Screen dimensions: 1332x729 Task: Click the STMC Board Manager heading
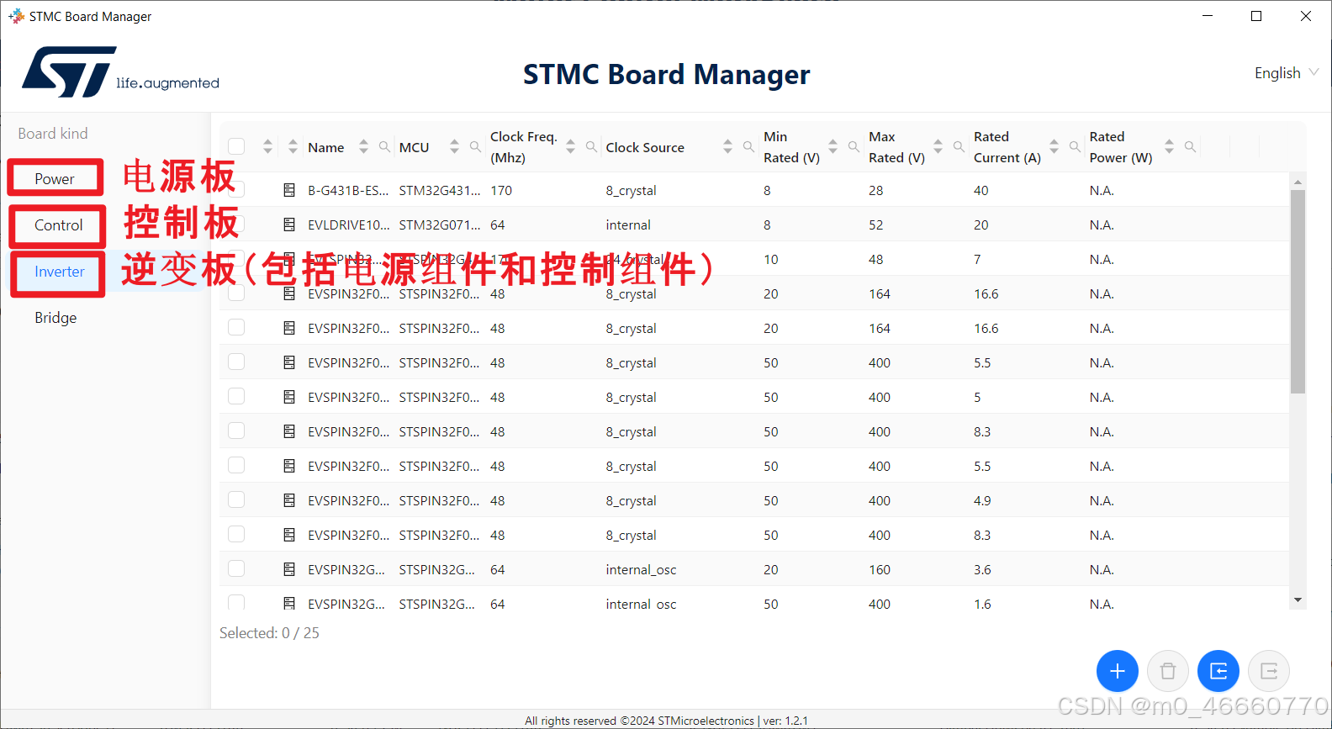(666, 75)
